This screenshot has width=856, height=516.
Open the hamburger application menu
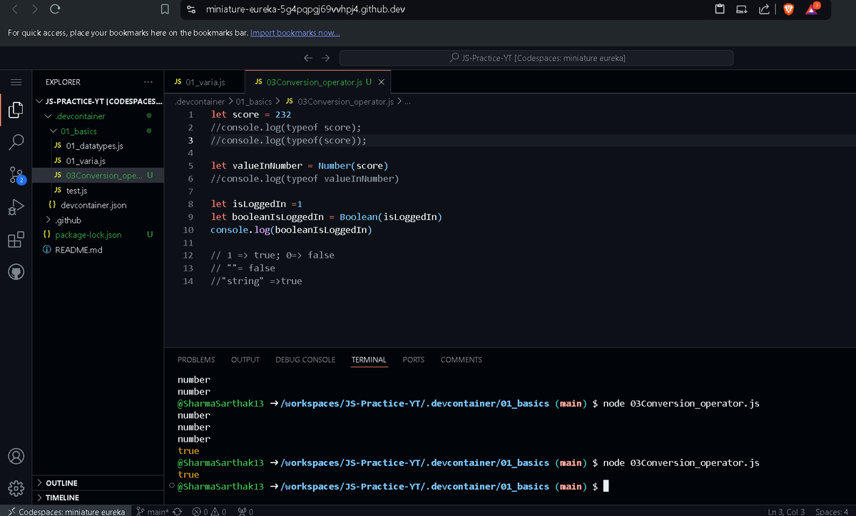click(16, 82)
